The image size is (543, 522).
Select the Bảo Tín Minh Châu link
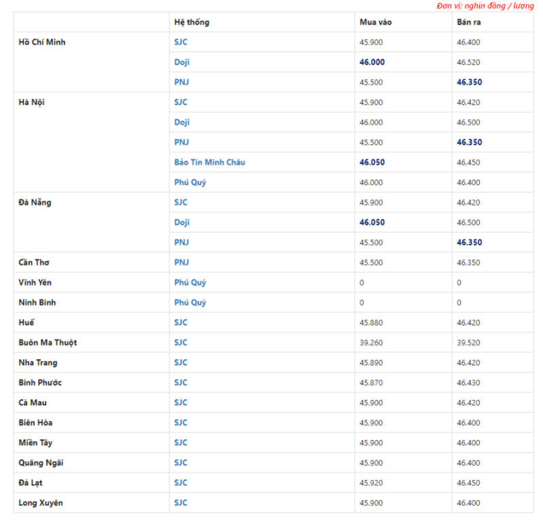click(x=209, y=162)
